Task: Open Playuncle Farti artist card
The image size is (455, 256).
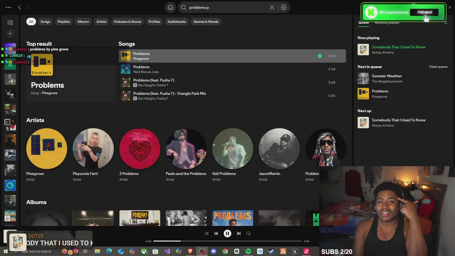Action: click(93, 154)
